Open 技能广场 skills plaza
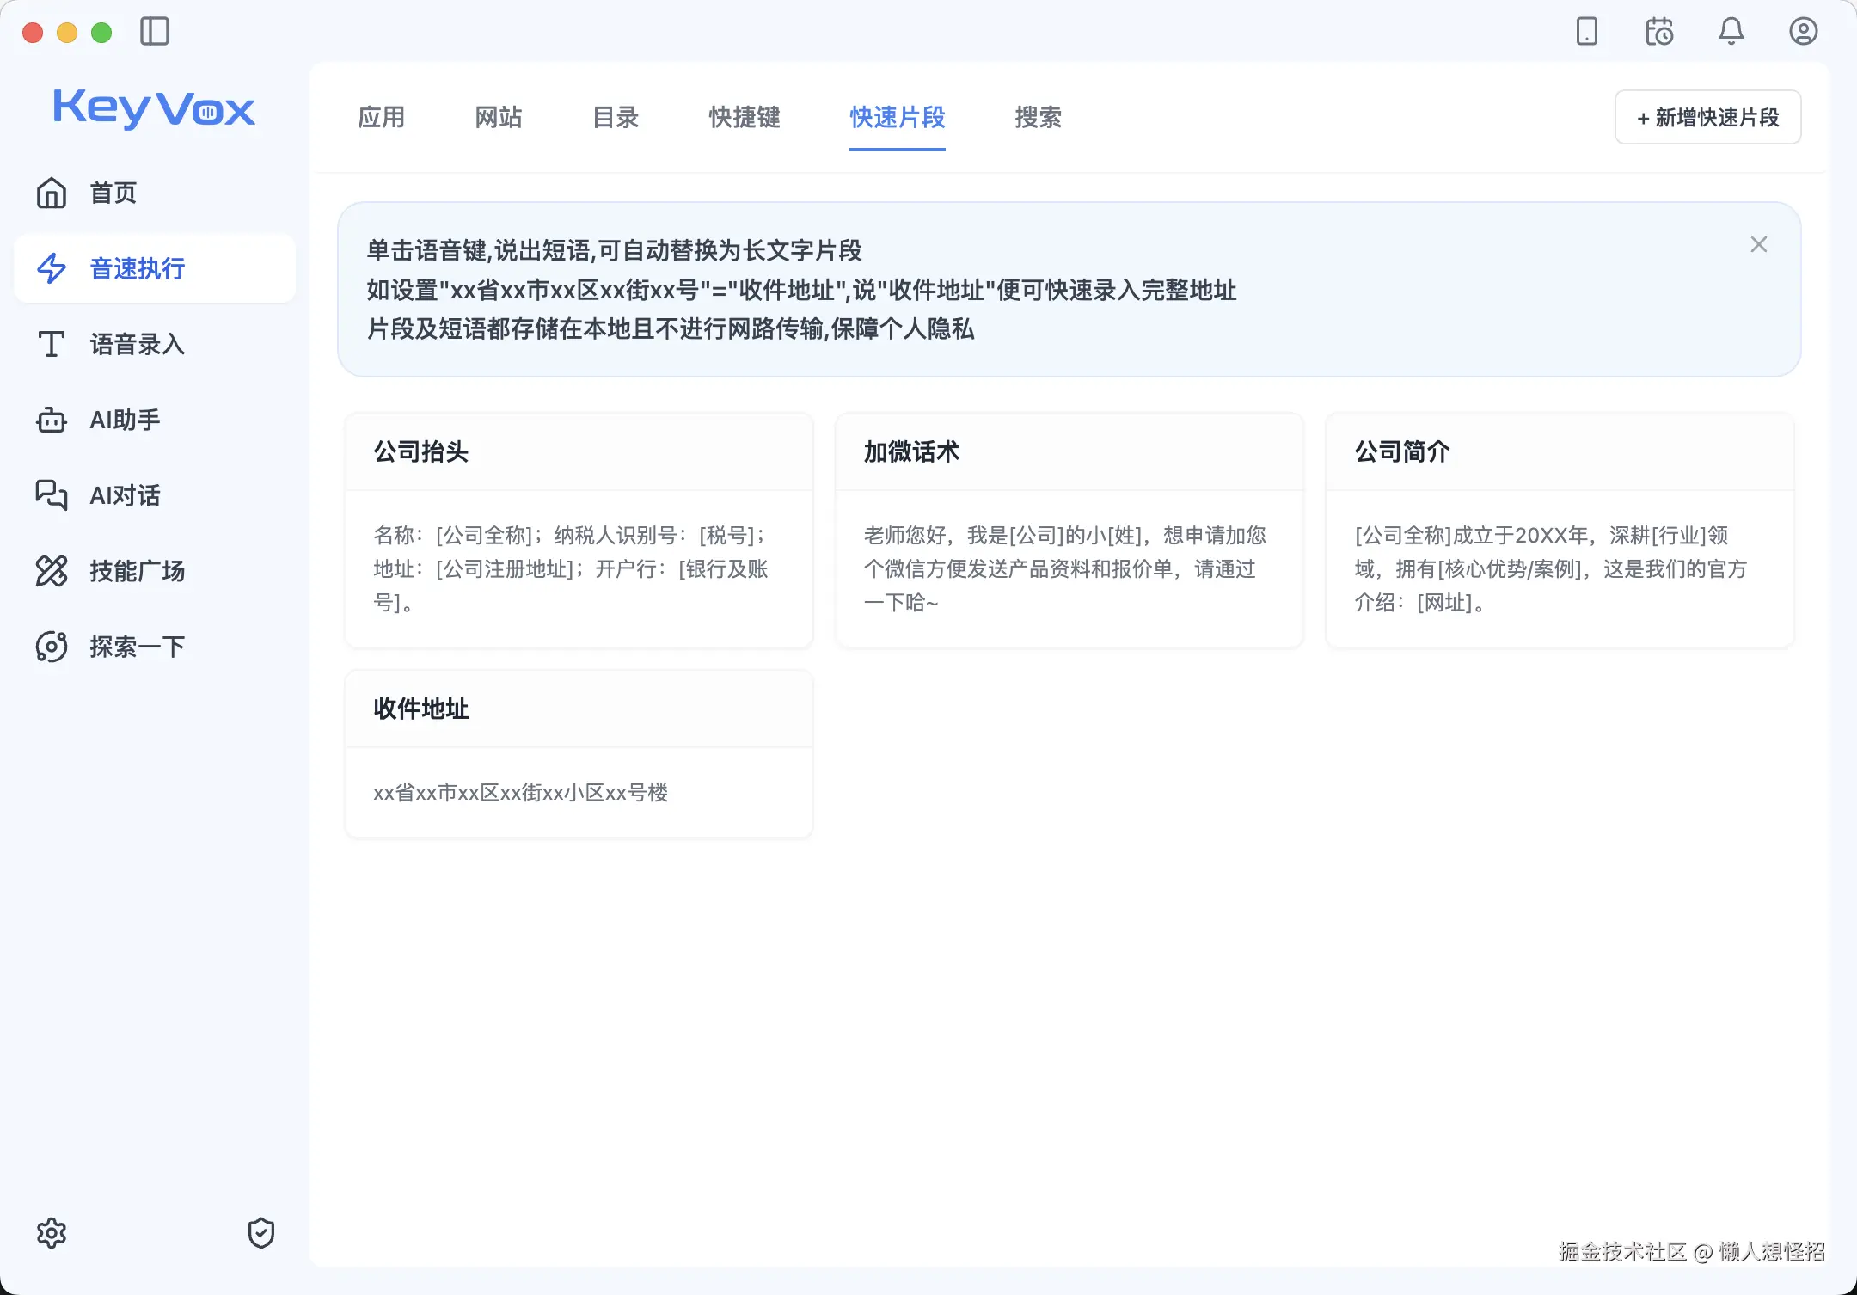The width and height of the screenshot is (1857, 1295). point(138,571)
